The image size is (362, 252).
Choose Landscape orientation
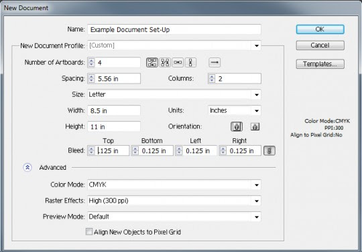coord(255,126)
